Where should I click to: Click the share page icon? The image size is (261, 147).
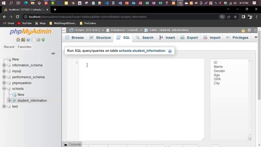(229, 17)
